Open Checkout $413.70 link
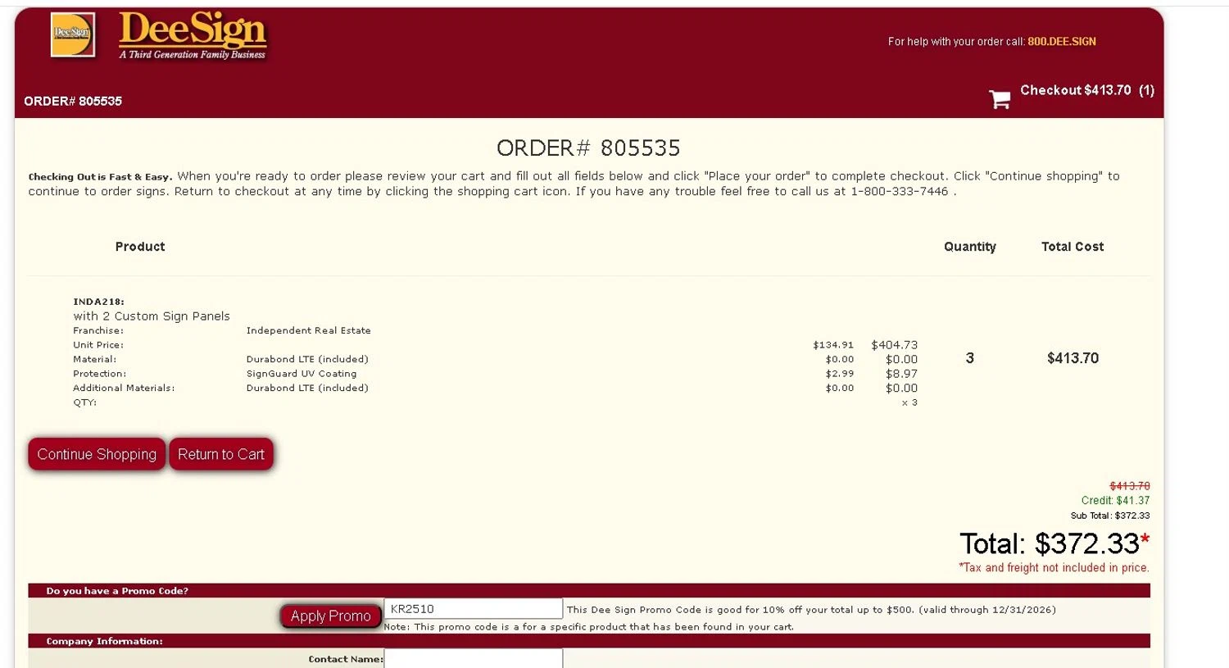The width and height of the screenshot is (1229, 668). (1087, 90)
